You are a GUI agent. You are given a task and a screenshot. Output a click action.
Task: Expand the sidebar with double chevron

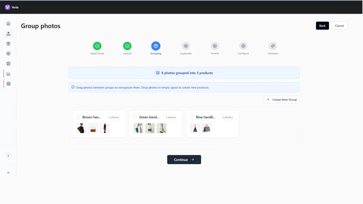pos(8,173)
